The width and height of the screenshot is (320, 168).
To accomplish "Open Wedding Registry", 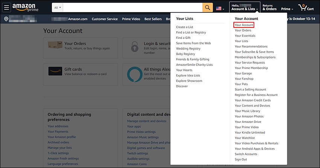I will 188,49.
